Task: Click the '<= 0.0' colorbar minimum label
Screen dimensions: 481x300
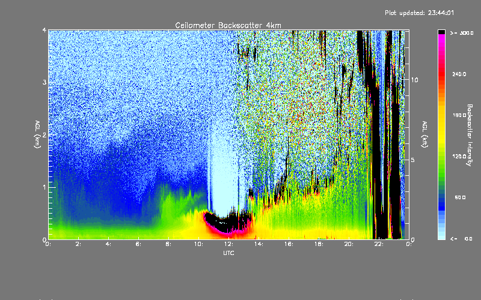Action: [x=462, y=239]
